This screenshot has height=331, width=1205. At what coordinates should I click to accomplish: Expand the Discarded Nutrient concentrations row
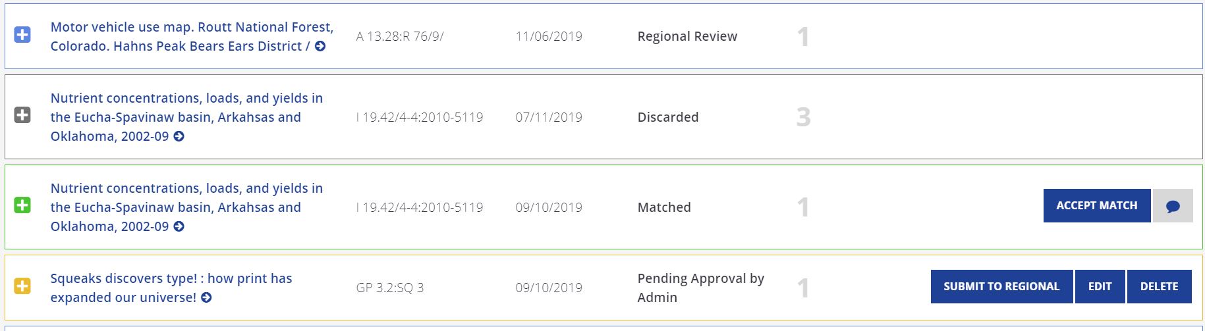[22, 116]
